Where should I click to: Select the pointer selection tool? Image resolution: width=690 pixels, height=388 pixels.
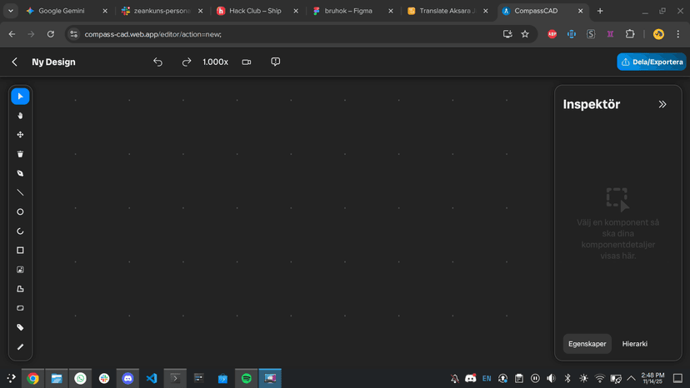[x=20, y=97]
